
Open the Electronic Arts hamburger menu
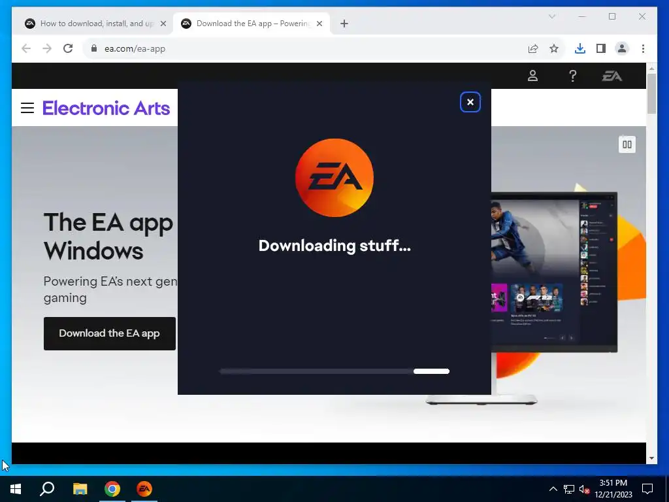27,108
